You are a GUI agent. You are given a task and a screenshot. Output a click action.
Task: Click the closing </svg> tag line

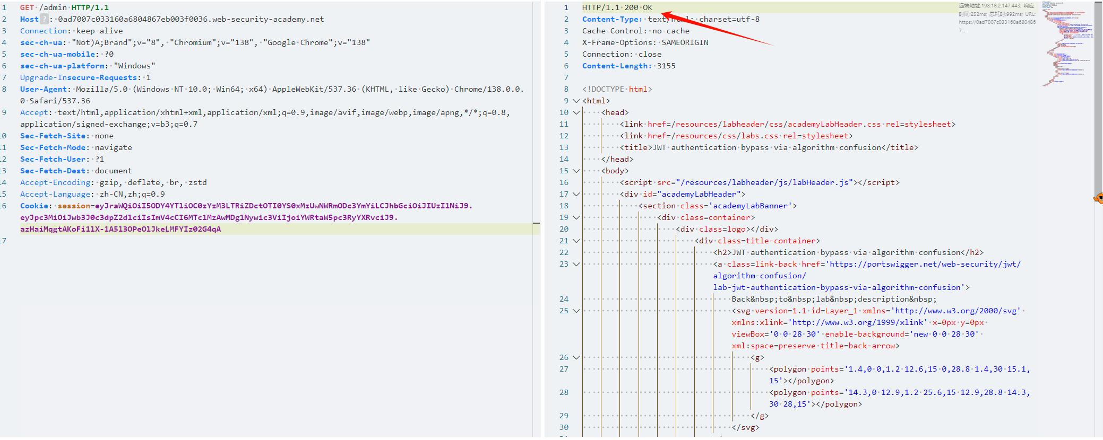[746, 427]
